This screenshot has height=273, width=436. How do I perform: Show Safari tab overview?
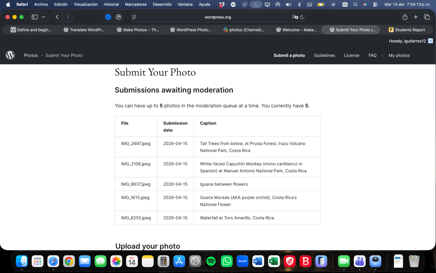tap(427, 17)
